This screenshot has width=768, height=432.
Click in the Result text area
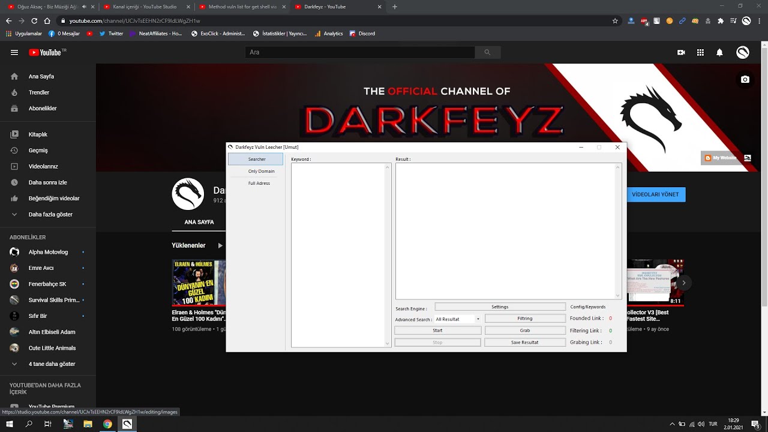point(508,231)
